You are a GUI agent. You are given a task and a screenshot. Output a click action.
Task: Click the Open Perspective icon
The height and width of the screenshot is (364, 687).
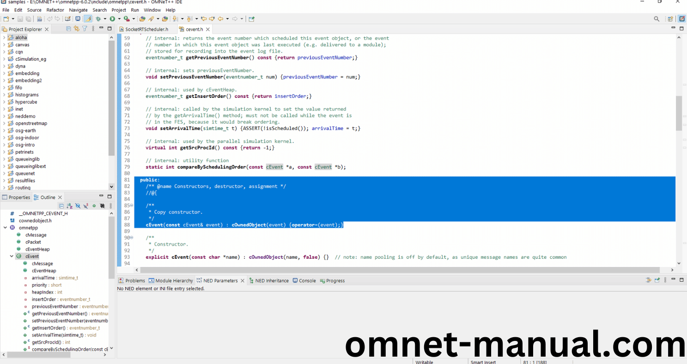(x=670, y=19)
